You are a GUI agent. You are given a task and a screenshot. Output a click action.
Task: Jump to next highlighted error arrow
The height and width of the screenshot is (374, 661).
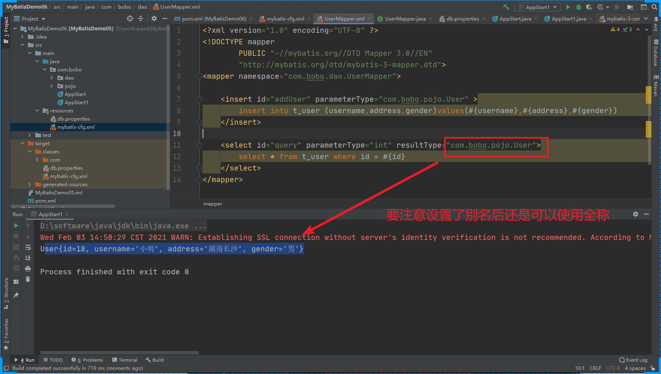647,30
